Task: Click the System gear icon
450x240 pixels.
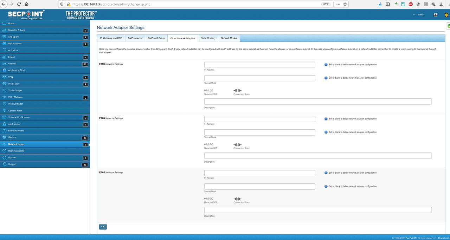Action: (5, 137)
